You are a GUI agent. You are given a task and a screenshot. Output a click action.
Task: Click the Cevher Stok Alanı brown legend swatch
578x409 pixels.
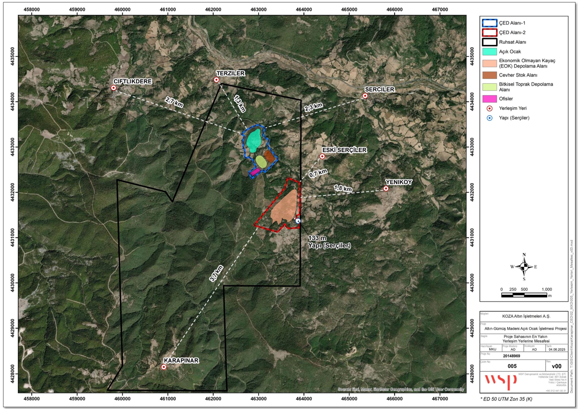[489, 75]
